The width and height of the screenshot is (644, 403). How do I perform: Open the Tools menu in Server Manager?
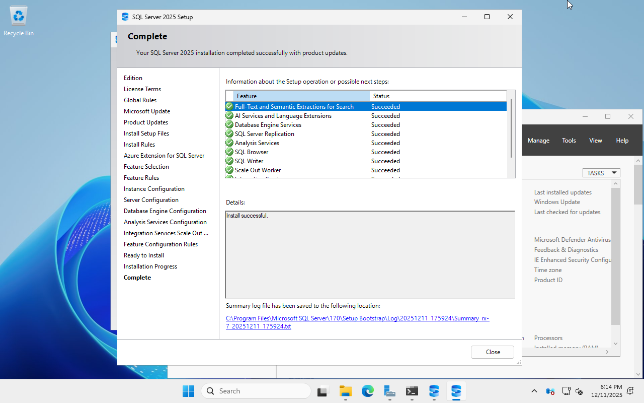click(569, 140)
